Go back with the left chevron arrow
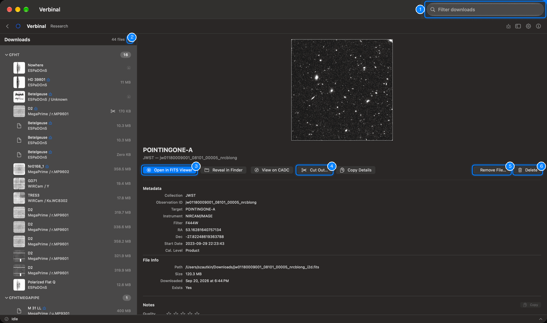 tap(8, 26)
